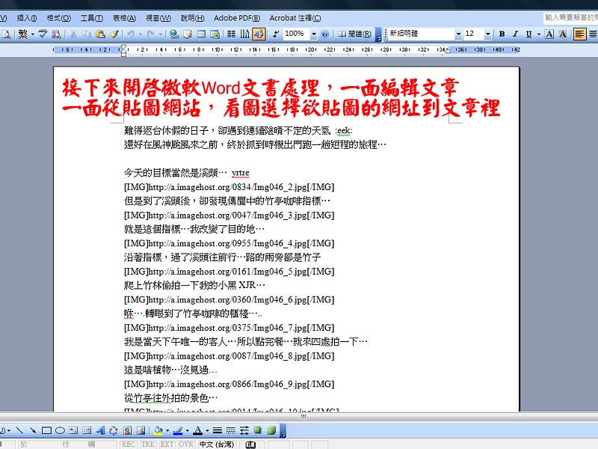Open the 表格(A) Table menu
The height and width of the screenshot is (449, 598).
click(x=124, y=18)
